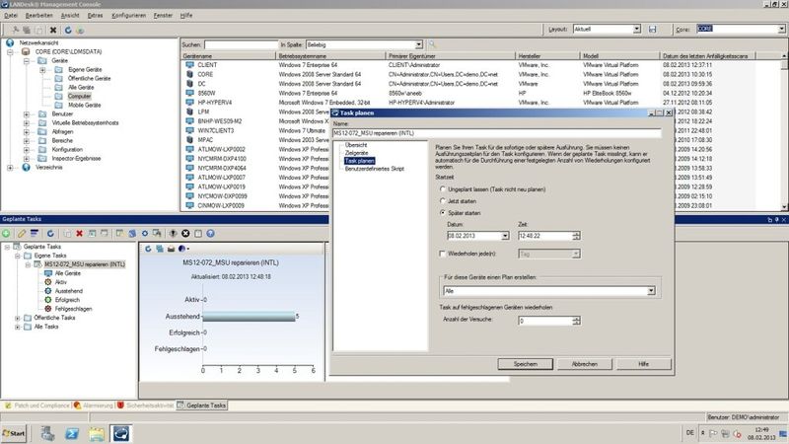The height and width of the screenshot is (444, 789).
Task: Click the blue gear icon in Geplante Tasks toolbar
Action: pos(145,234)
